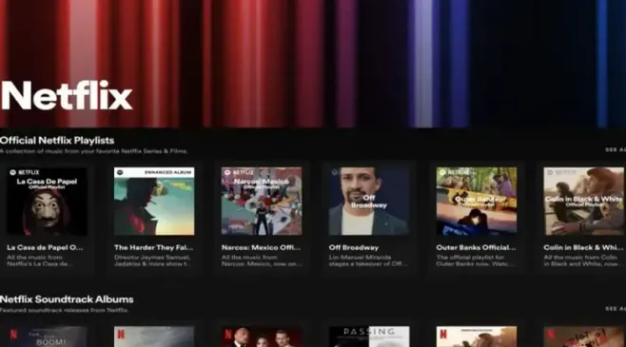See all Official Netflix Playlists
The image size is (626, 347).
616,149
